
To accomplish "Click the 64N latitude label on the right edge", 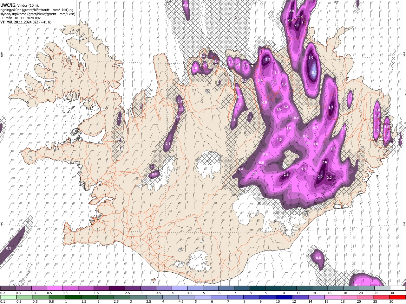I will [x=404, y=224].
